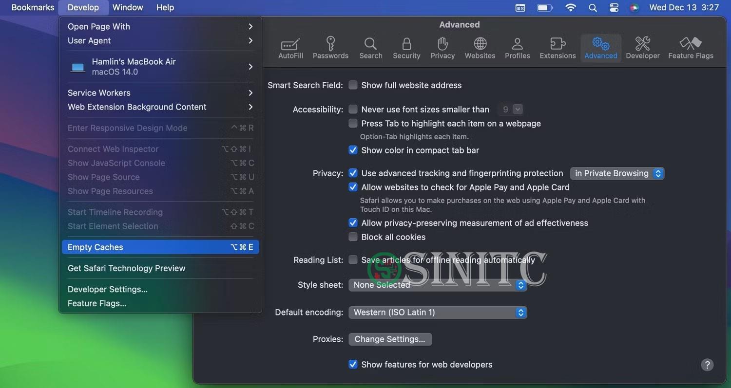Click the Change Settings… proxies button
Screen dimensions: 731x388
point(390,339)
